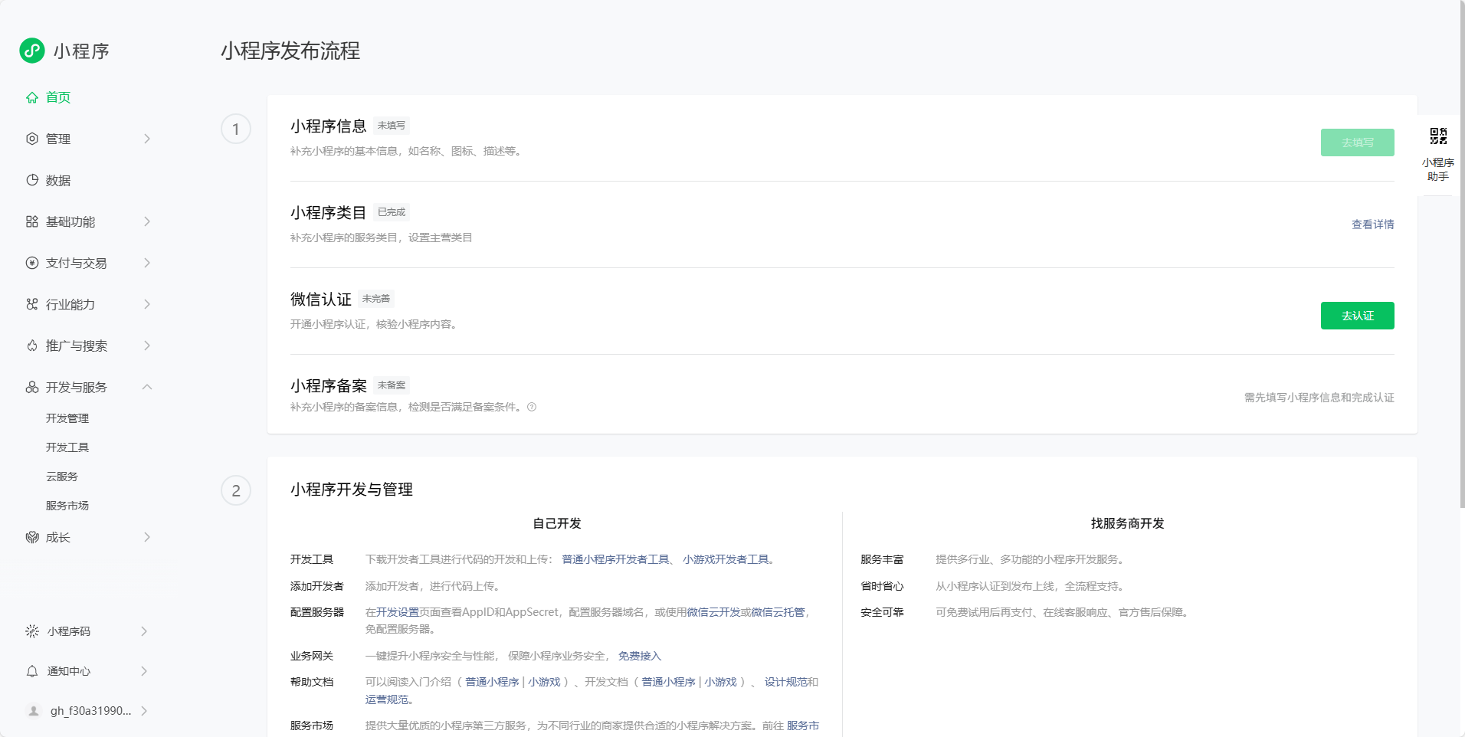Click the 添加开发者 row label

click(x=316, y=586)
